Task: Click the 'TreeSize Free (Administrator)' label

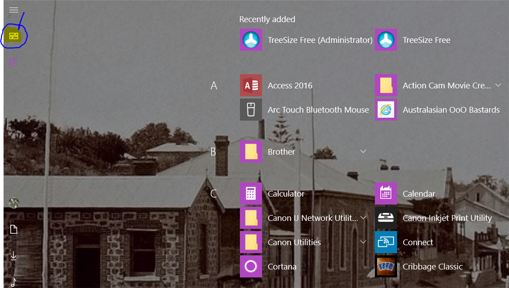Action: (320, 40)
